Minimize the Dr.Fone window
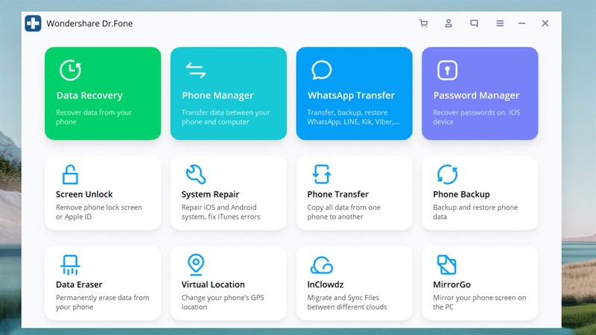 point(522,24)
